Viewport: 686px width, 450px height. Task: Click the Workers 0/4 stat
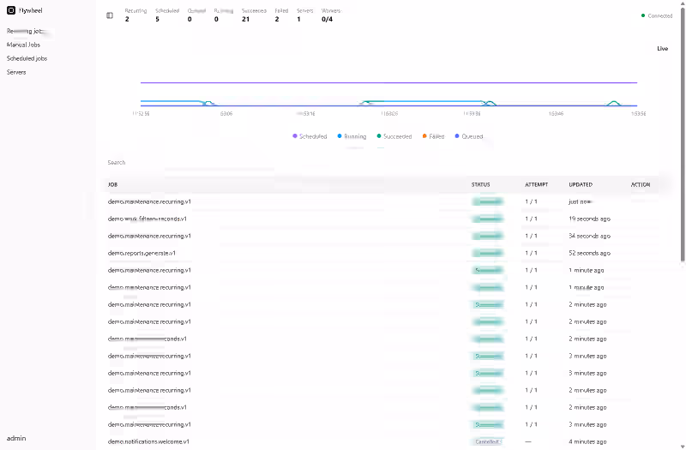click(x=331, y=15)
